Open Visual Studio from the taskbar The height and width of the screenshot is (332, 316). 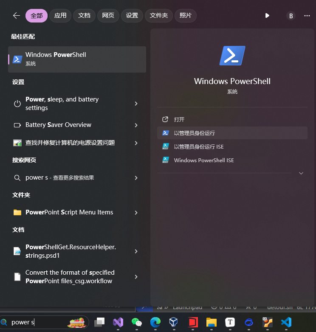pyautogui.click(x=118, y=322)
